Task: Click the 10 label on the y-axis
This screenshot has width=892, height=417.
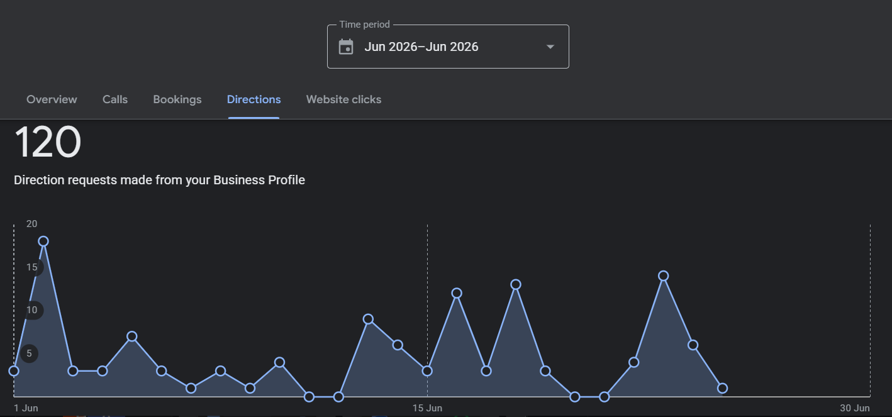Action: tap(32, 310)
